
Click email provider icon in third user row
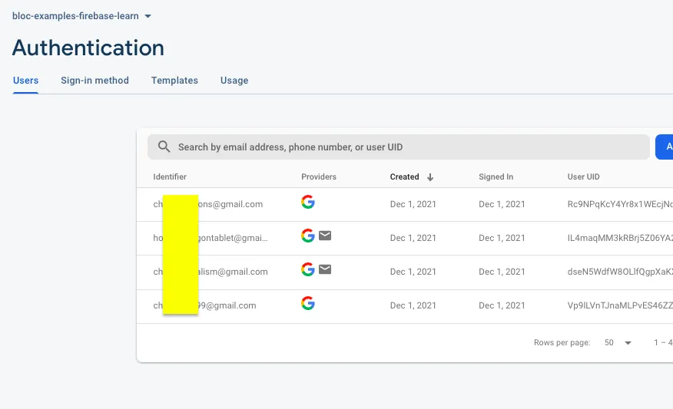pos(325,270)
